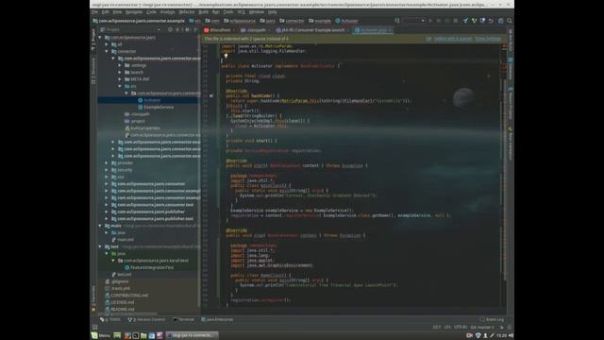Click scroll-from-source target icon in Project panel
Viewport: 604px width, 340px height.
(170, 29)
